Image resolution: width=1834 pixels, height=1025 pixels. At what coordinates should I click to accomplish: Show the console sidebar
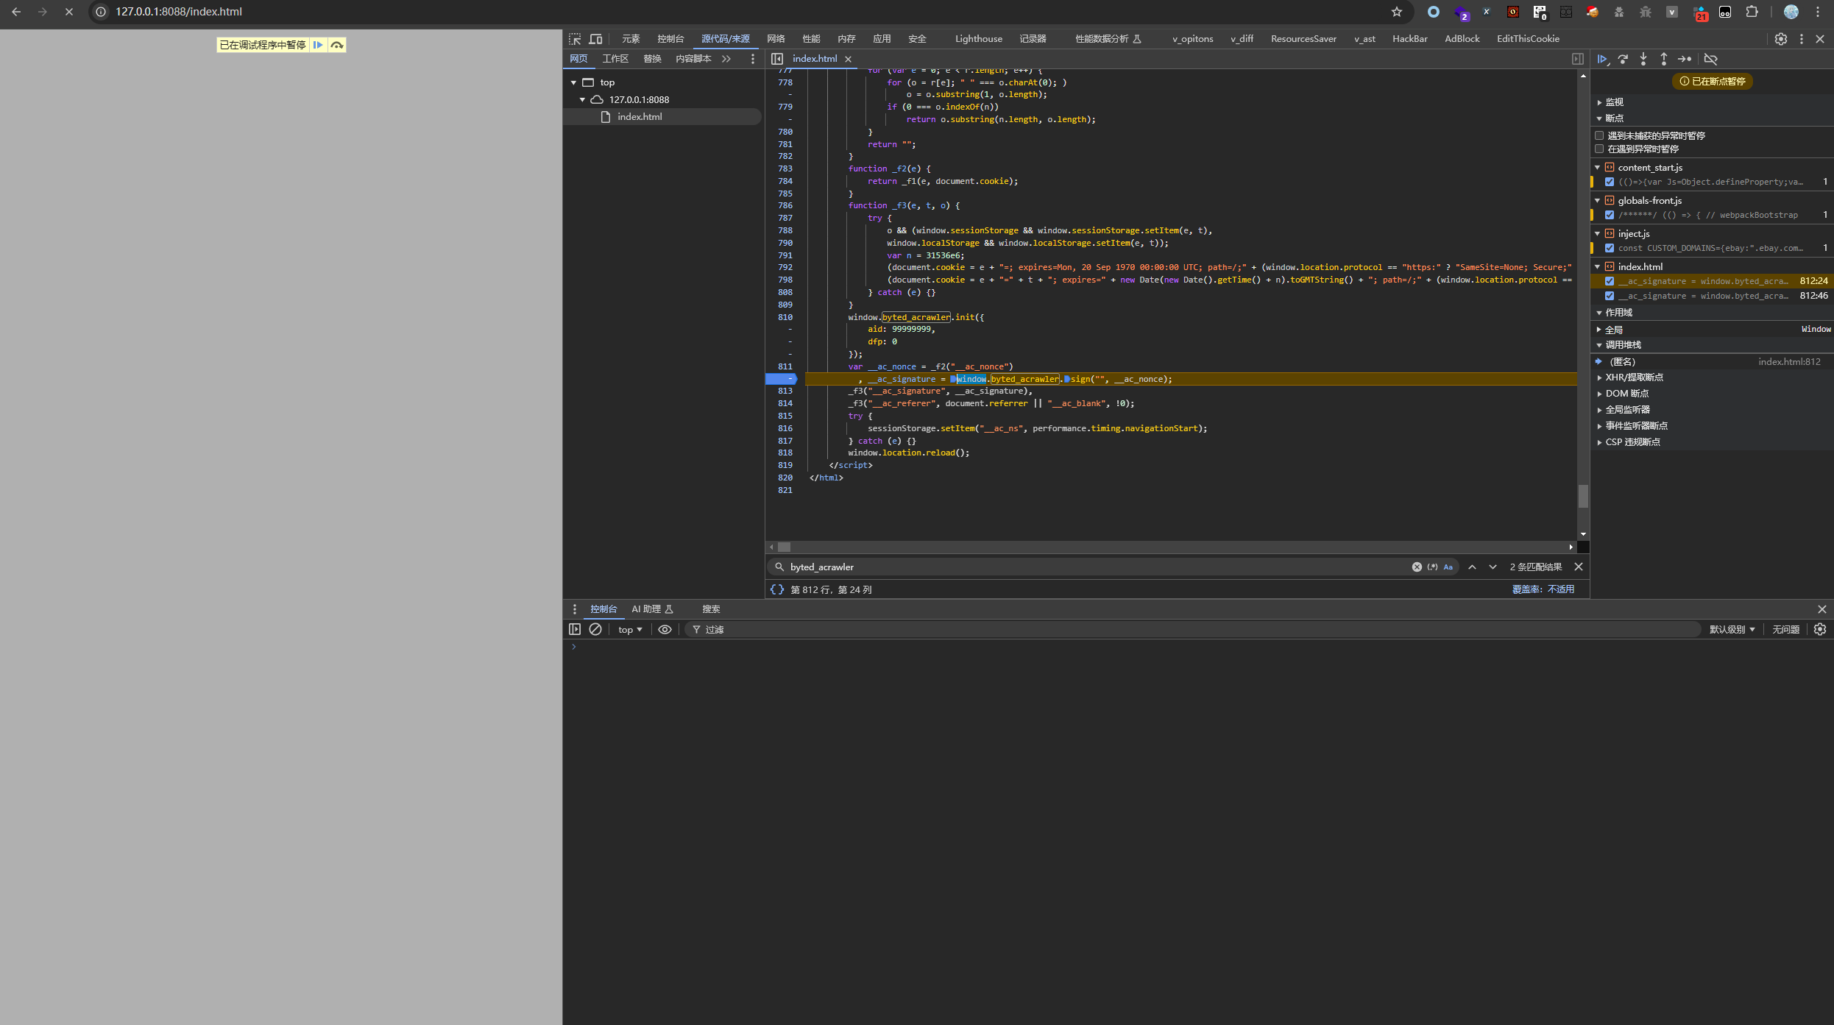click(x=575, y=629)
